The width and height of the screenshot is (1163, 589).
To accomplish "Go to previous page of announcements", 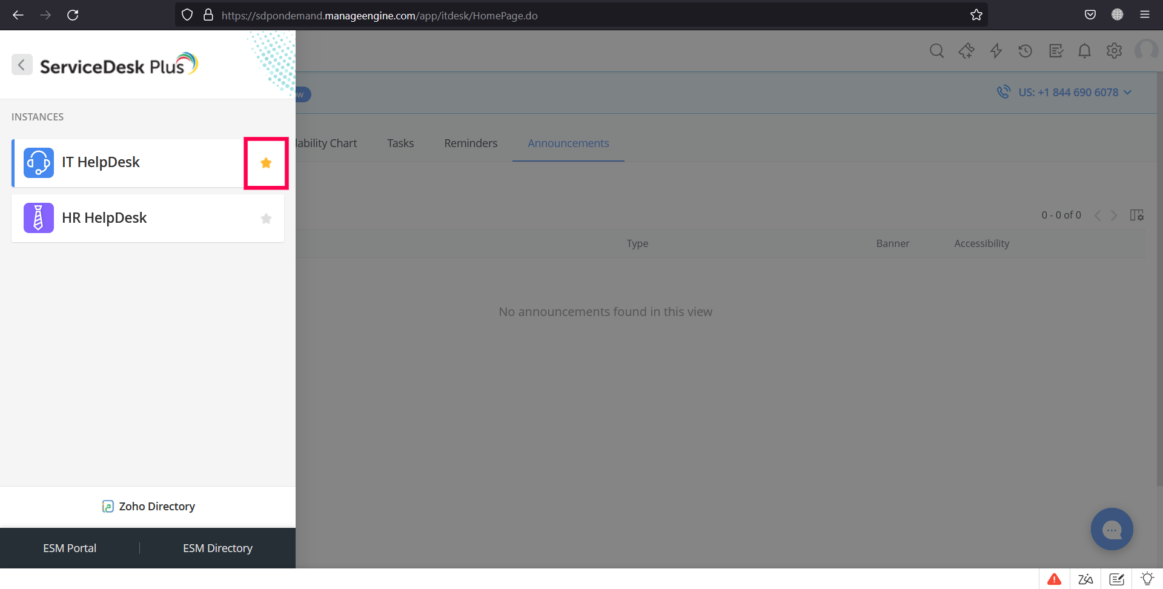I will 1098,216.
